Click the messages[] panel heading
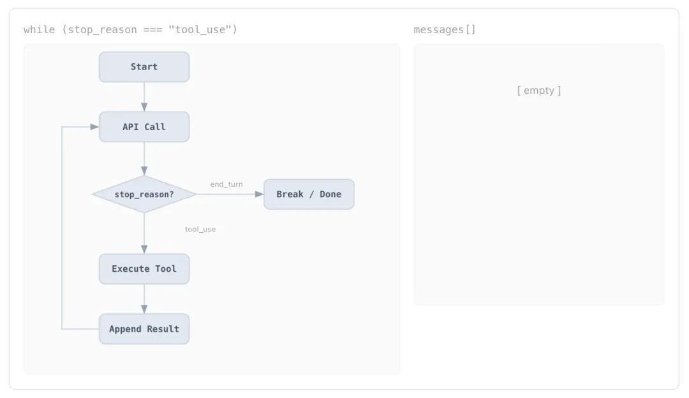This screenshot has width=689, height=398. coord(445,29)
